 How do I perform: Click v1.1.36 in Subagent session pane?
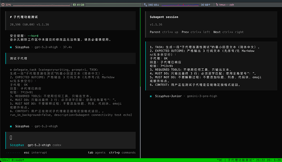pyautogui.click(x=156, y=25)
